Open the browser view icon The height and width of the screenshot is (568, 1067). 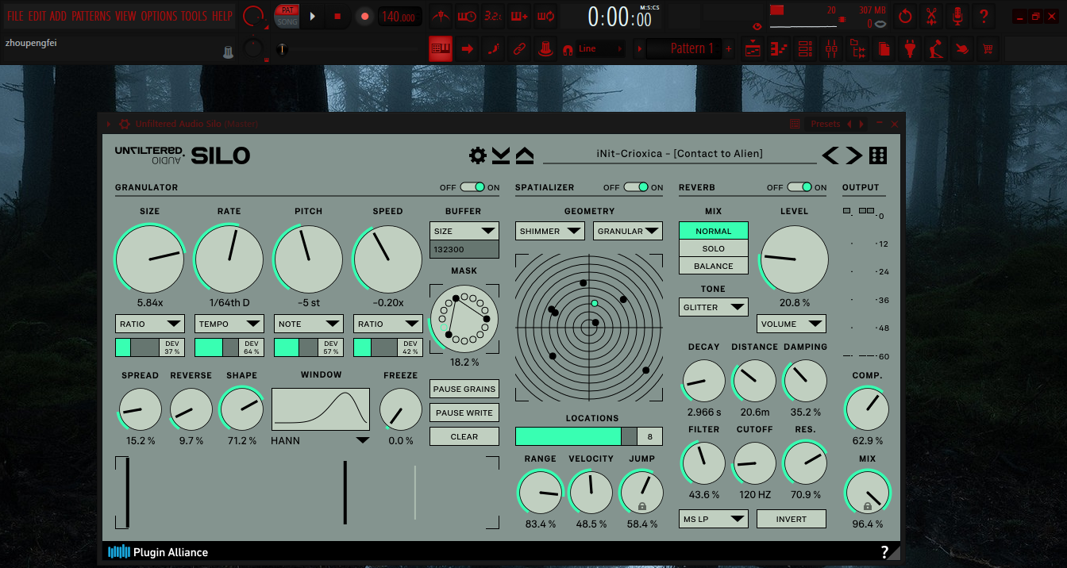(857, 49)
